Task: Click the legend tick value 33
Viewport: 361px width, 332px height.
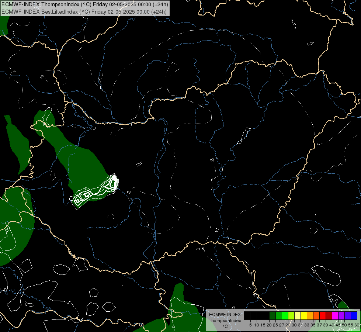Action: coord(307,325)
